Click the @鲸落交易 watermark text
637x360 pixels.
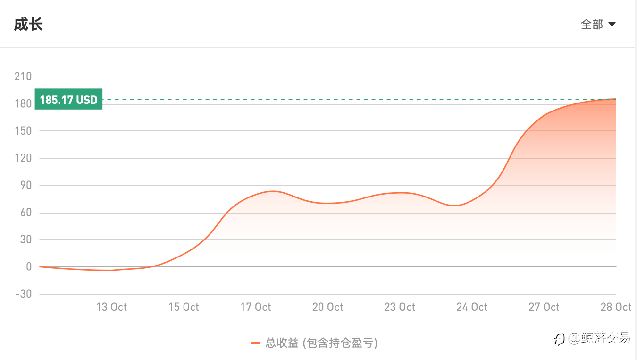(599, 338)
